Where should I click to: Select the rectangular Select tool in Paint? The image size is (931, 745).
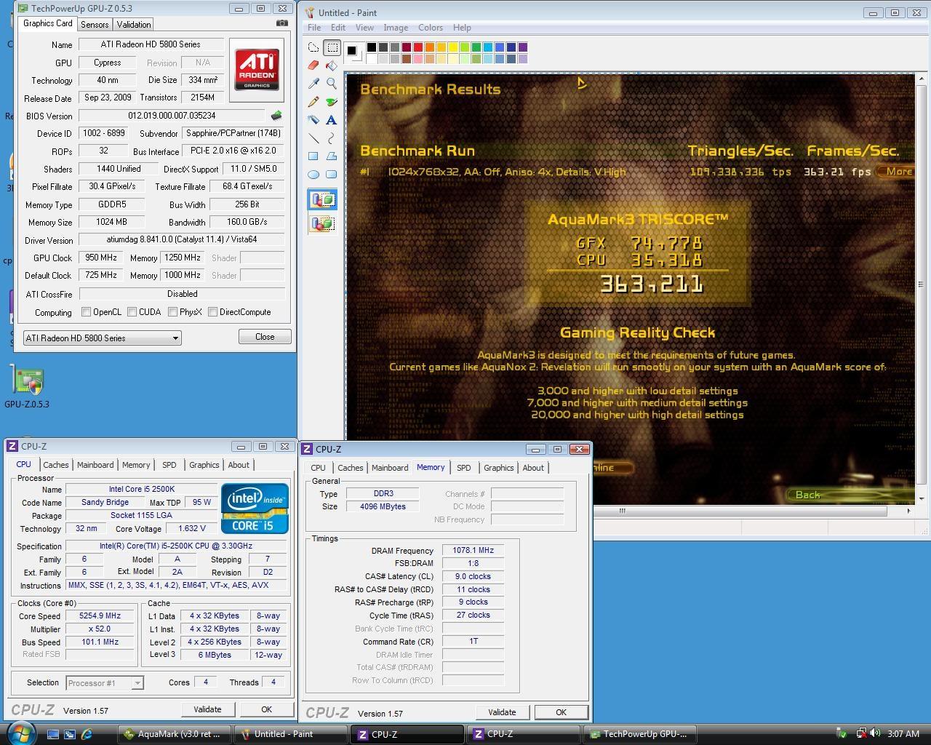(332, 47)
